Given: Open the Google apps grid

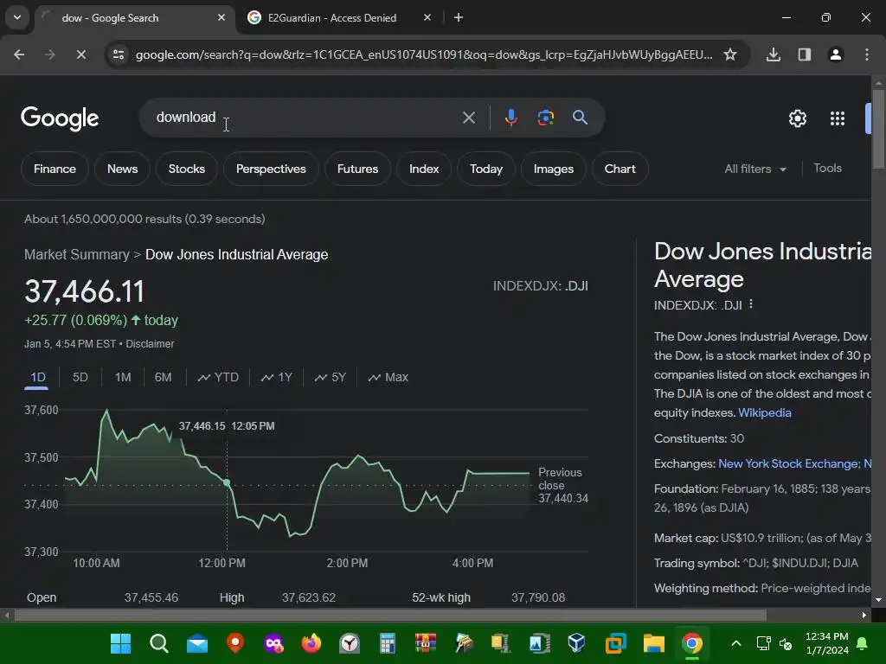Looking at the screenshot, I should (838, 118).
